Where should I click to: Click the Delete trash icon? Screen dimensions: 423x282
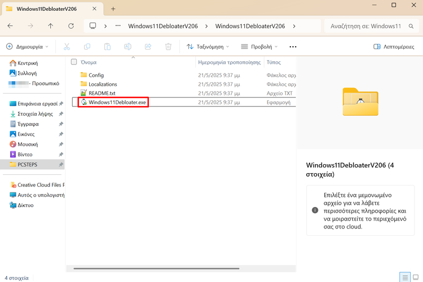168,47
